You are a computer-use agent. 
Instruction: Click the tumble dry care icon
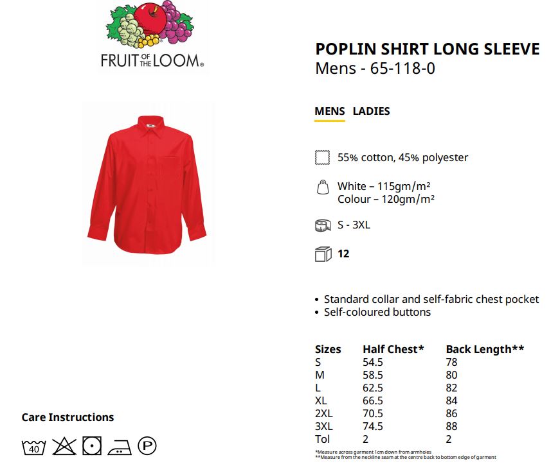(x=92, y=446)
